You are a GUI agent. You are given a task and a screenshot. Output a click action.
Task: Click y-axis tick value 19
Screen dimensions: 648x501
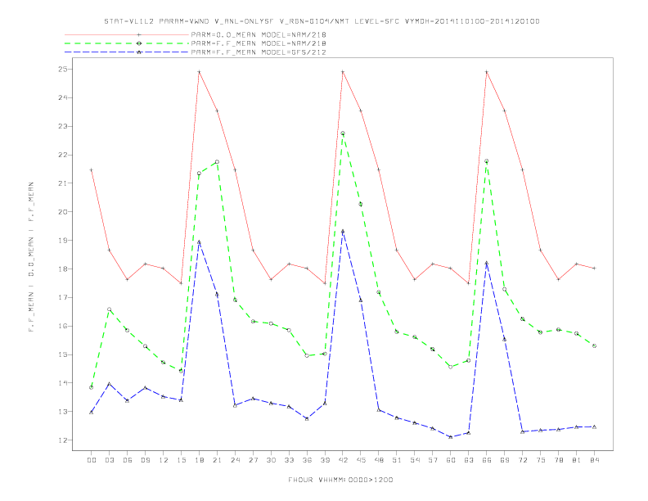(x=63, y=240)
